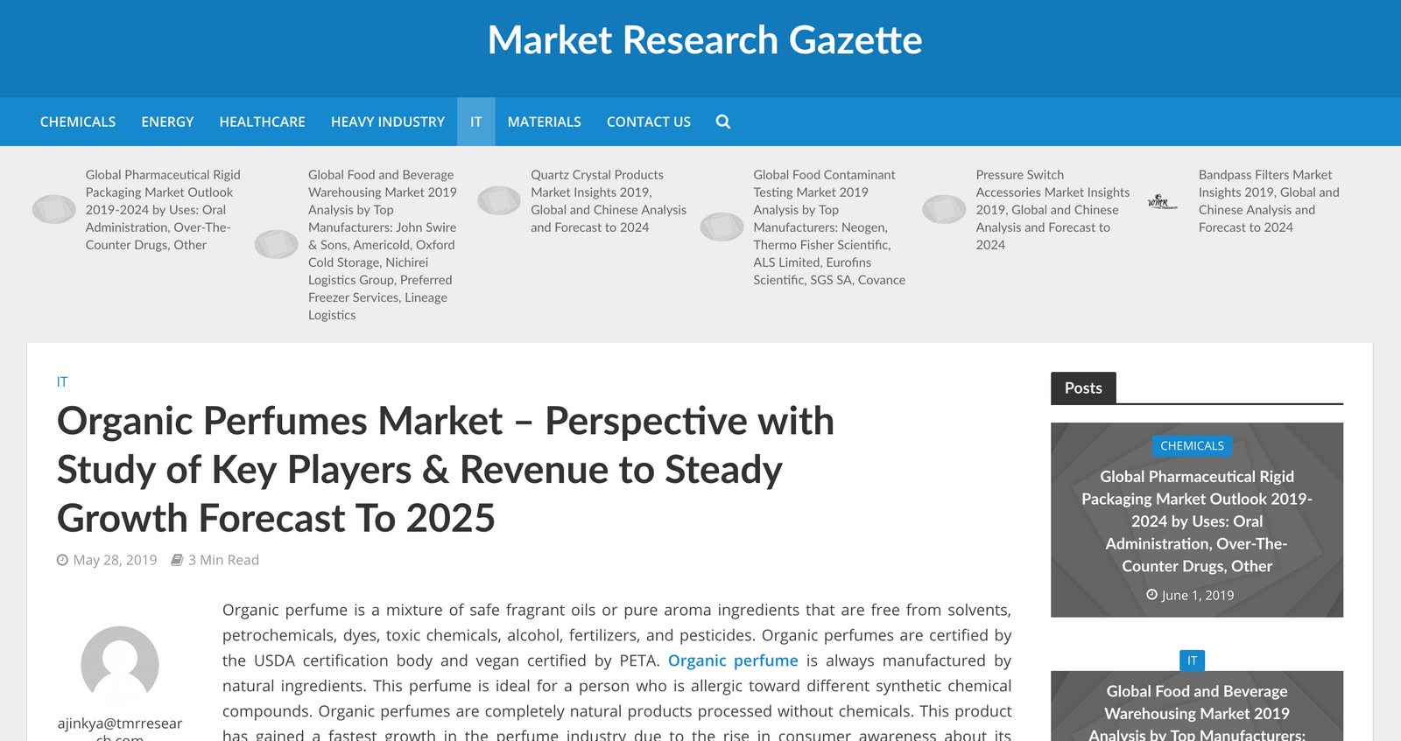Click the Market Research Gazette site title

coord(705,40)
